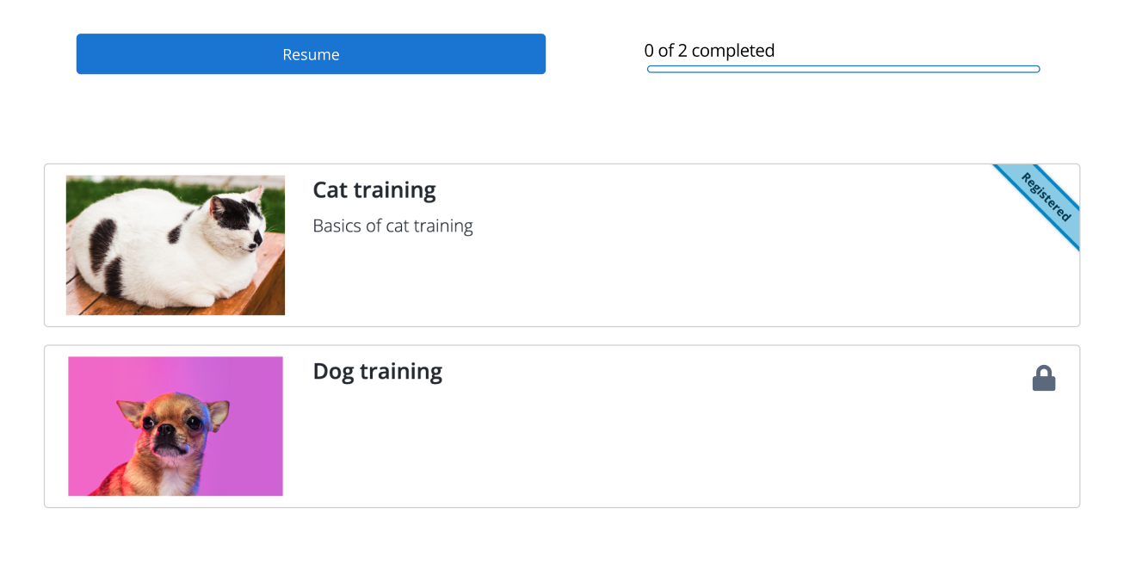The height and width of the screenshot is (575, 1136).
Task: Open the Cat training course title
Action: pos(374,189)
